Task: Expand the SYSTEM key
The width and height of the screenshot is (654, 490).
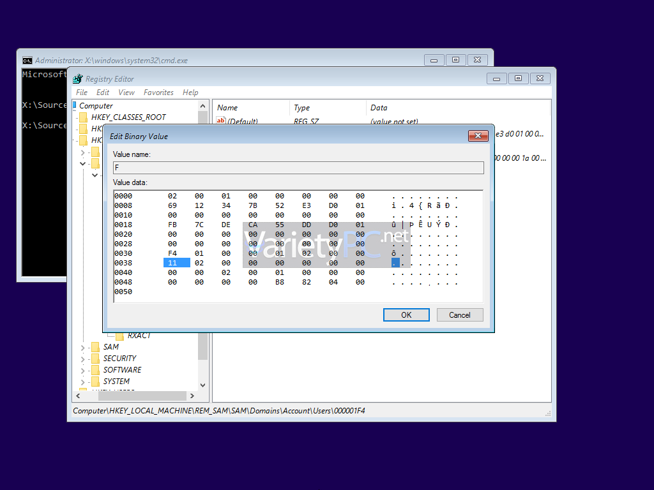Action: point(82,382)
